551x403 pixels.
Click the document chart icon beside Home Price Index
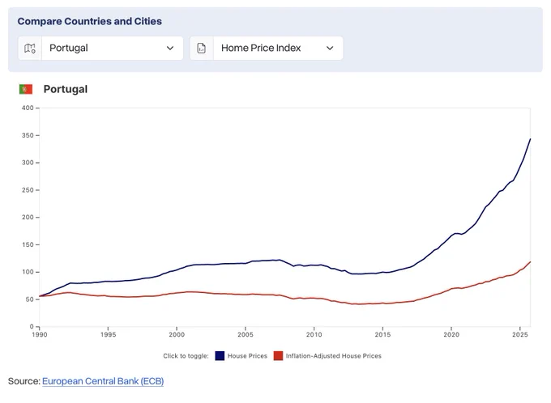pos(201,48)
